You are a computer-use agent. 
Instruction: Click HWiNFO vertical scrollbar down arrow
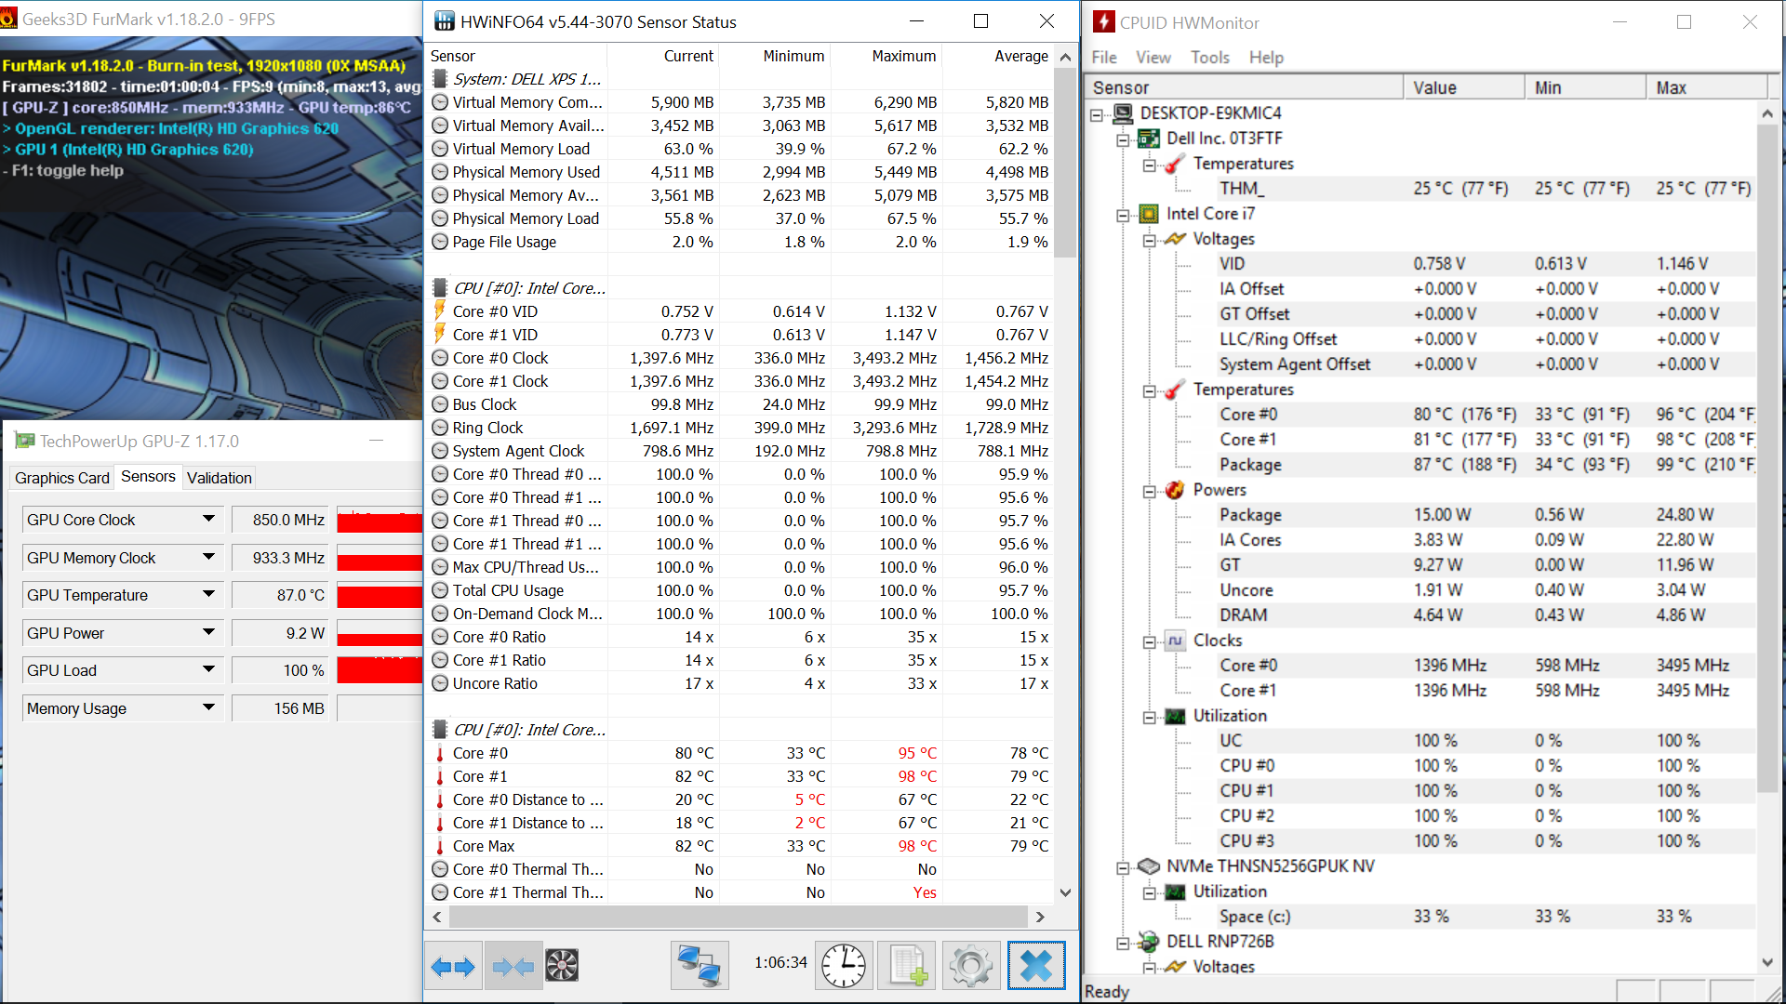(x=1066, y=892)
